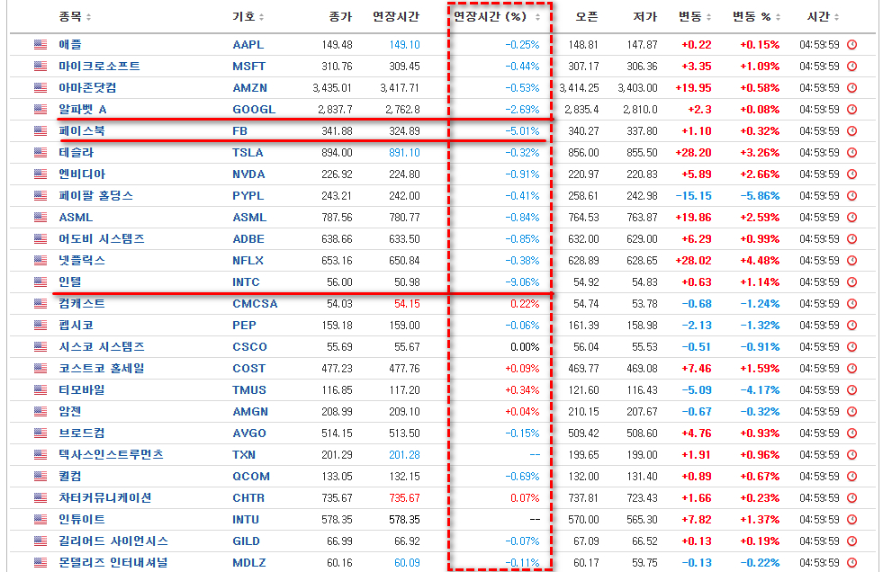This screenshot has height=572, width=883.
Task: Open the 차터커뮤니케이션 link
Action: point(105,497)
